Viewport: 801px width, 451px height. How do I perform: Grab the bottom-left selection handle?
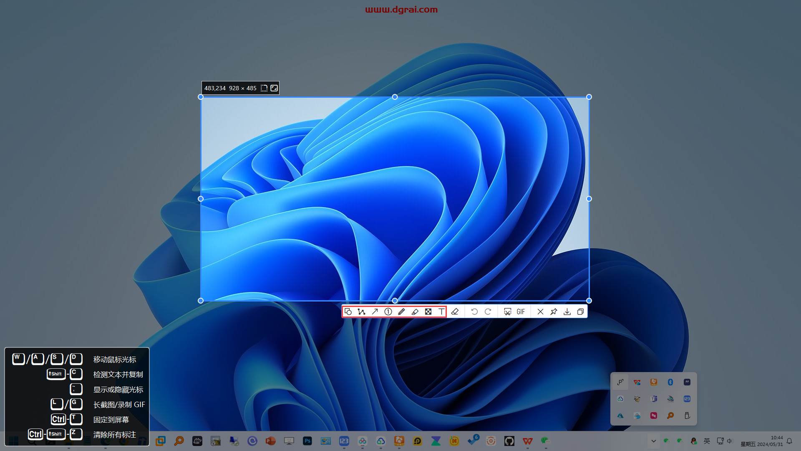(201, 301)
